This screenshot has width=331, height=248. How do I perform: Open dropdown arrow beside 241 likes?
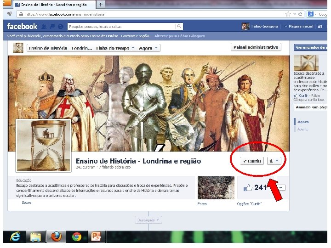click(281, 187)
